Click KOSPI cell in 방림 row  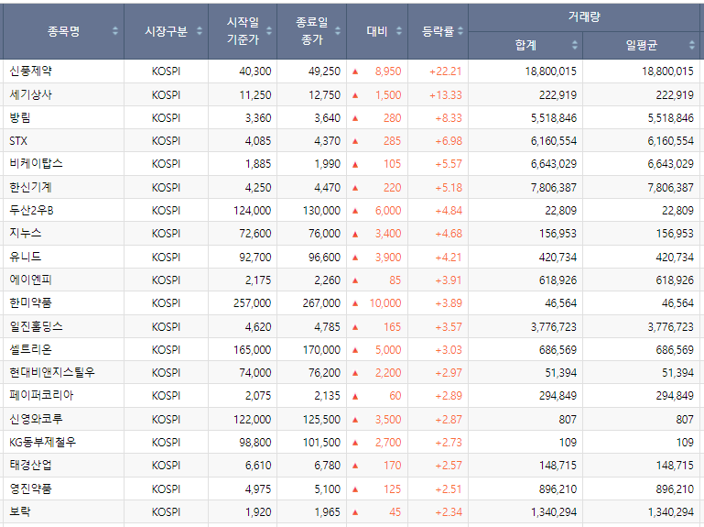[166, 118]
